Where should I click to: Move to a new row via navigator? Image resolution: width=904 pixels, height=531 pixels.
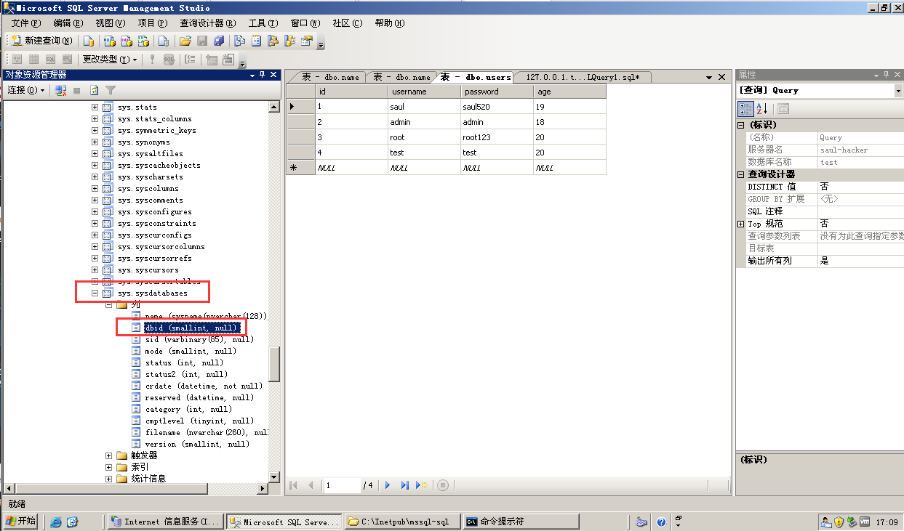(422, 485)
